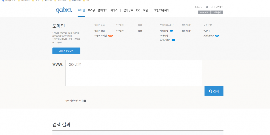Viewport: 270px width, 135px height.
Task: Select the 예약 submenu link
Action: [140, 31]
